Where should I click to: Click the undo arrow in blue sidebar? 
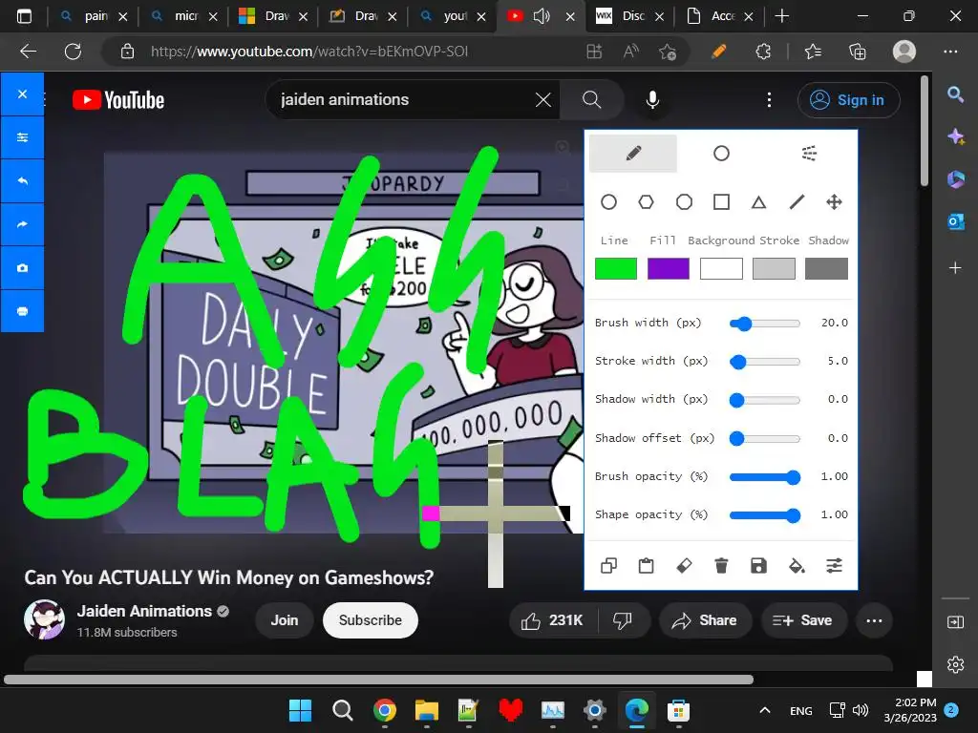23,180
